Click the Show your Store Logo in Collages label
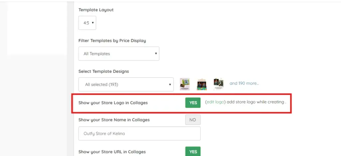The image size is (341, 156). click(x=113, y=103)
